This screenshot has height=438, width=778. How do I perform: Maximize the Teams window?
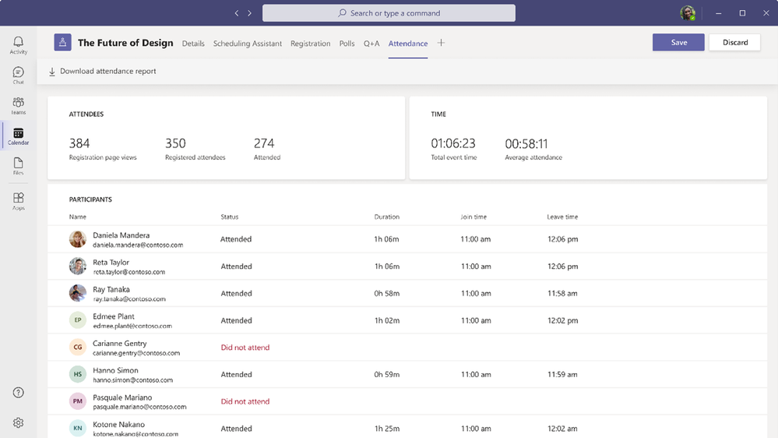point(742,13)
